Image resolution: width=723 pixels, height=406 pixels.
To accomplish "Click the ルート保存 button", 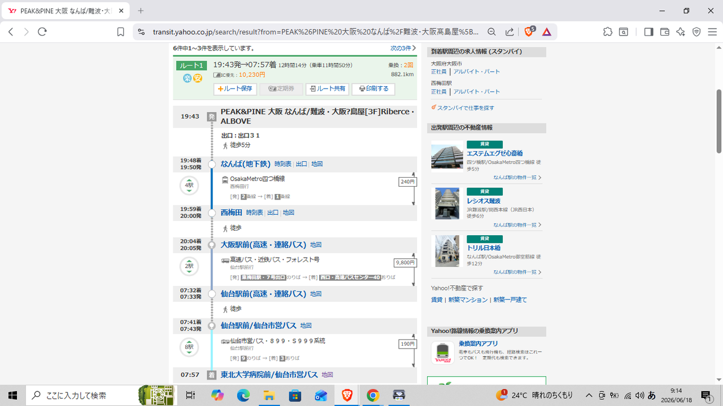I will (235, 89).
